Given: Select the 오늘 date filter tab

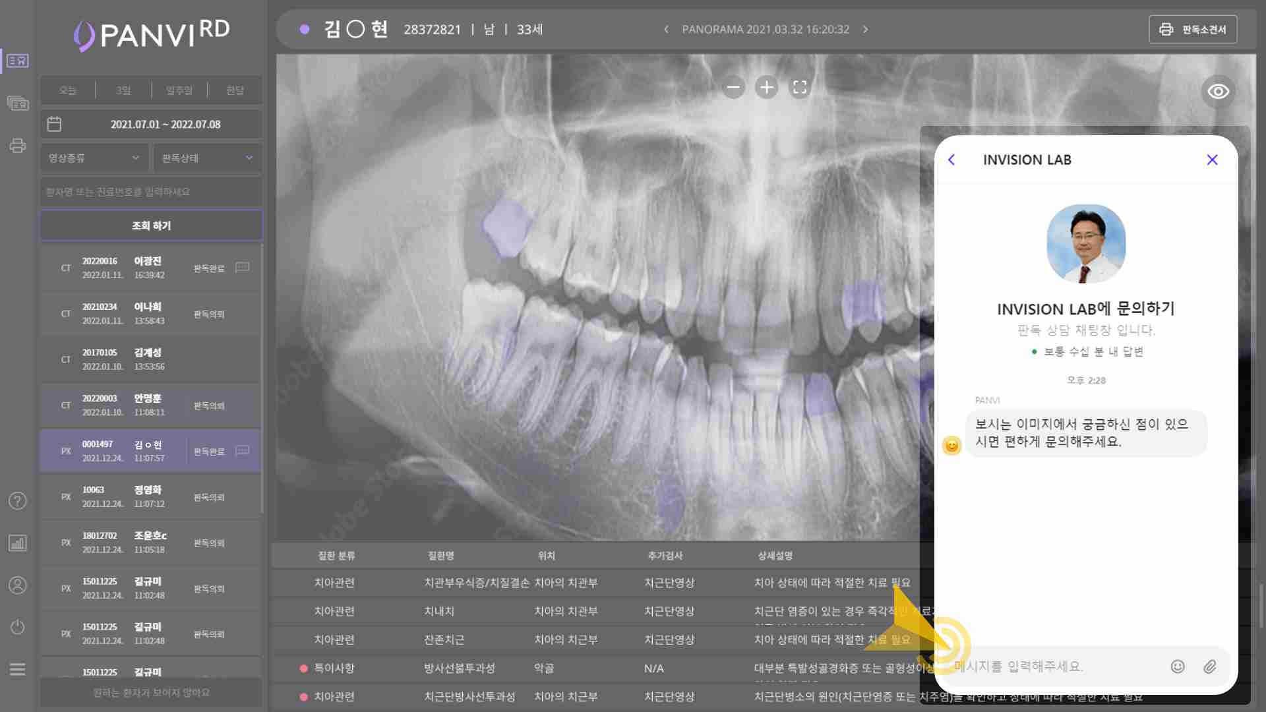Looking at the screenshot, I should pos(68,90).
